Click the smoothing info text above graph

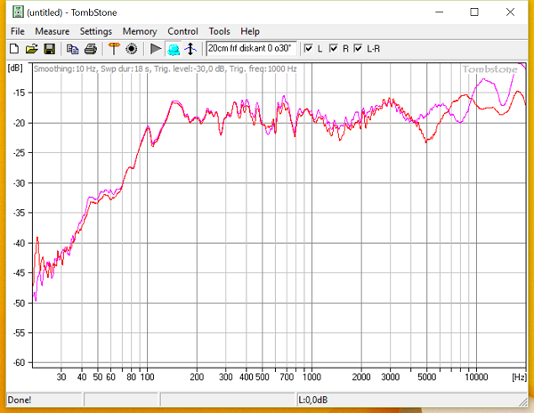click(166, 69)
